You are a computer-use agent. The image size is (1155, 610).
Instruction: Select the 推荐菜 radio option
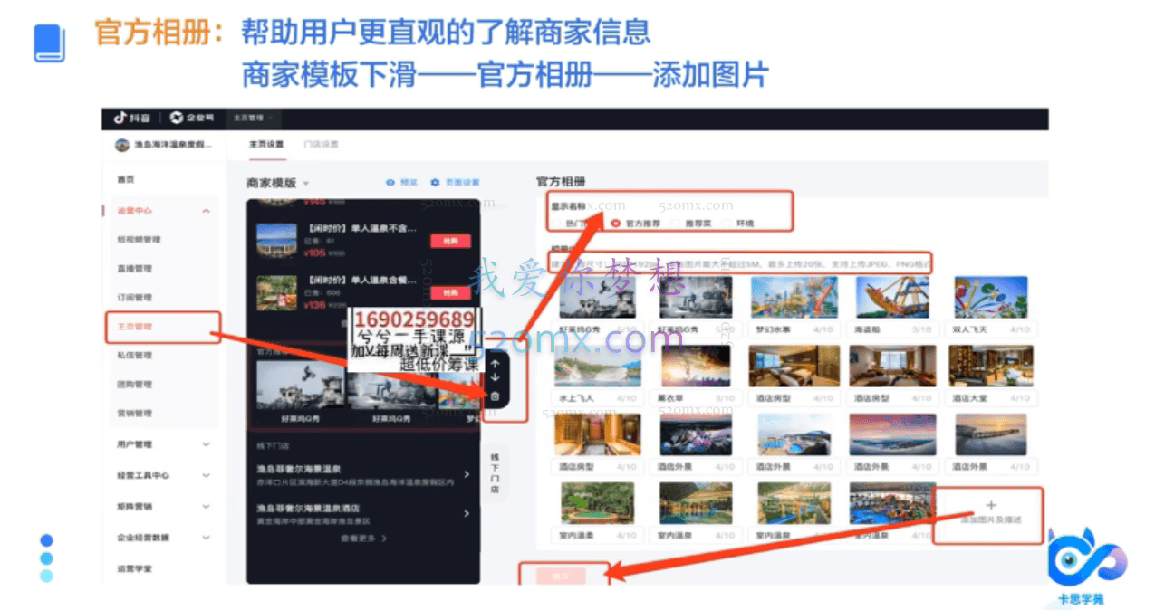[x=677, y=223]
